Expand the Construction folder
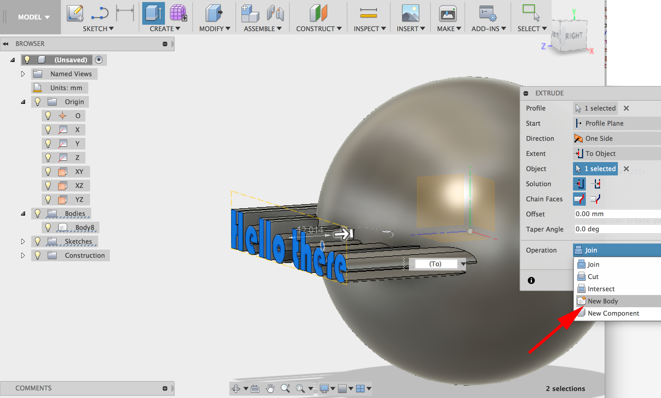 point(23,255)
